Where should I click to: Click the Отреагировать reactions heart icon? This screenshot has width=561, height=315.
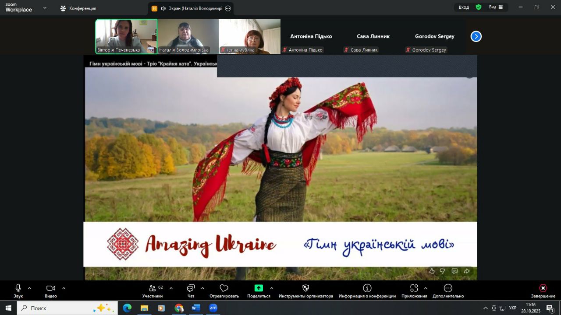click(224, 289)
